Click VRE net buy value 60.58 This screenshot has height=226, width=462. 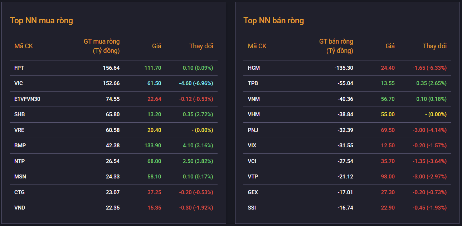(x=113, y=130)
